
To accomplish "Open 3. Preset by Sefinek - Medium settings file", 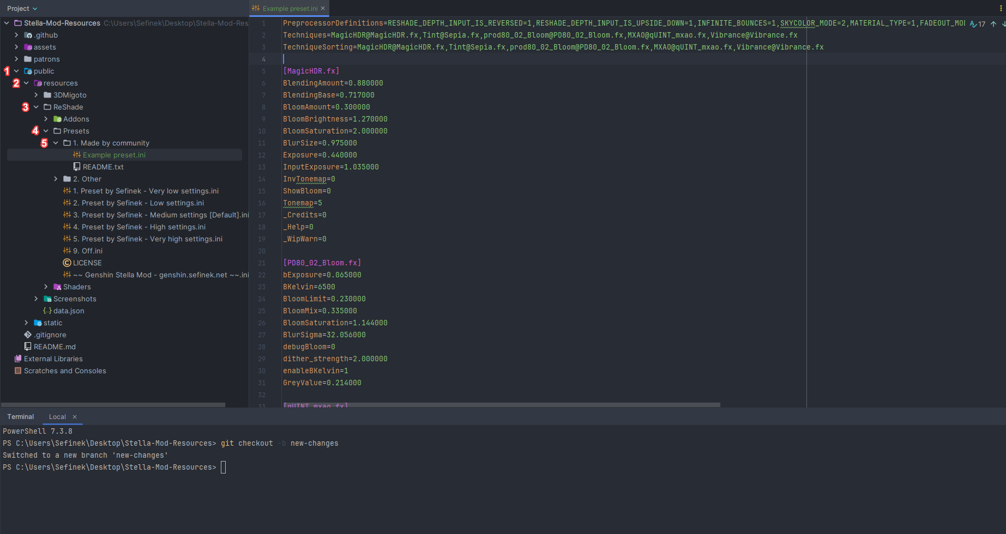I will pyautogui.click(x=161, y=215).
